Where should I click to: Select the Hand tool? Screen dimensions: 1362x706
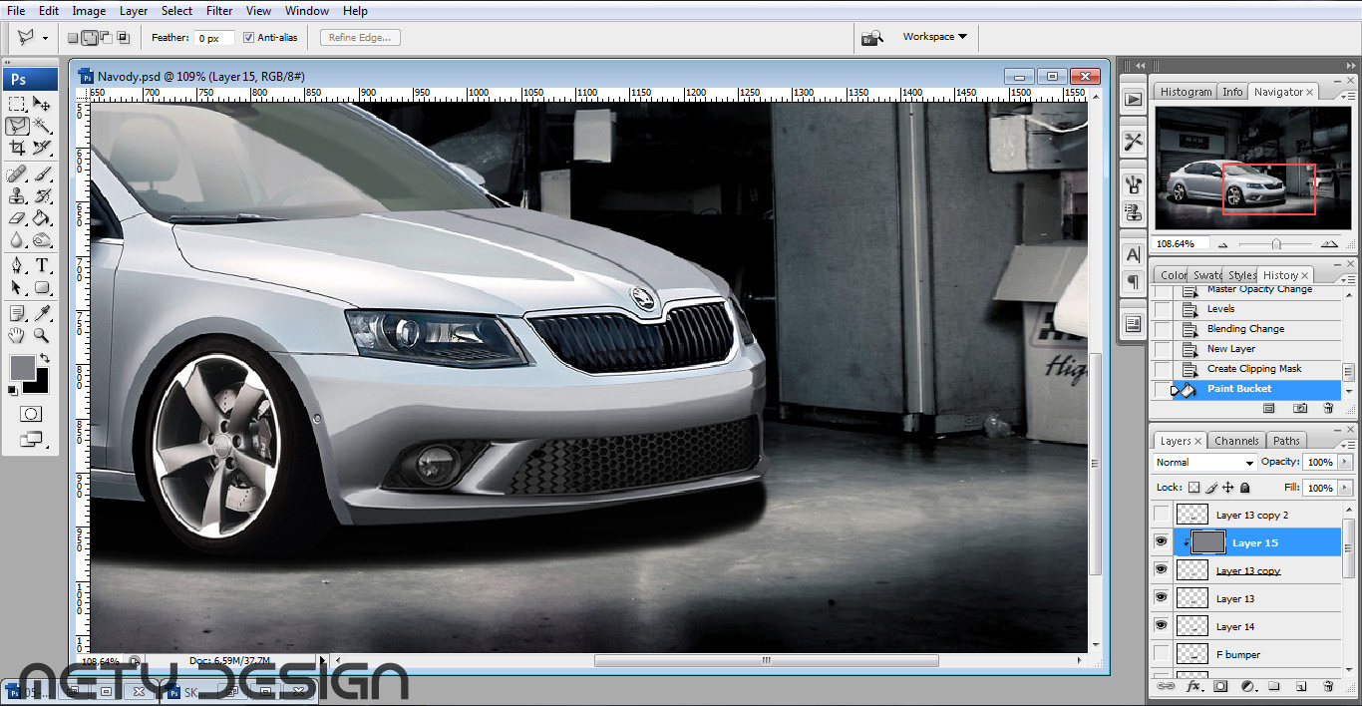coord(17,336)
